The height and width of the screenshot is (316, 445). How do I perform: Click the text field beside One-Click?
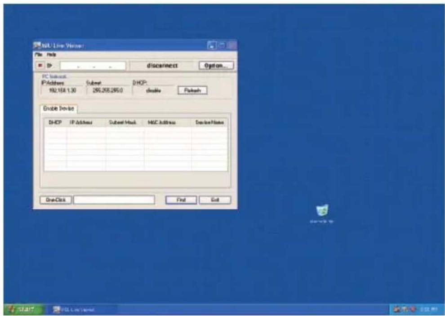pyautogui.click(x=114, y=200)
